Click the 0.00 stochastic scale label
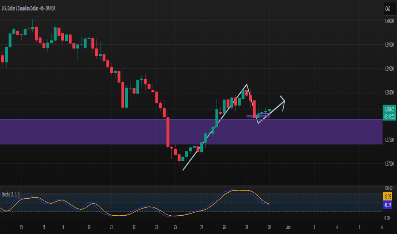This screenshot has width=397, height=234. [387, 218]
